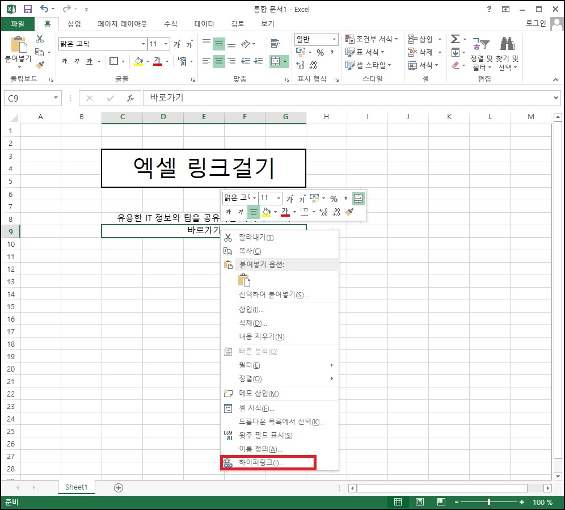
Task: Click the Wrap Text icon in alignment group
Action: tap(276, 44)
